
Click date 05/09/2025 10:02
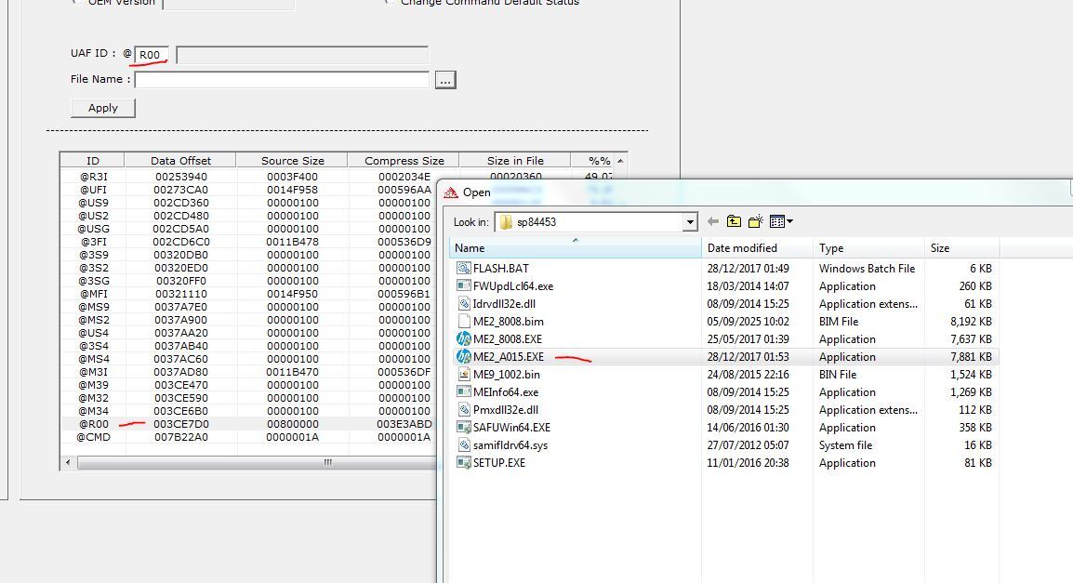point(748,322)
